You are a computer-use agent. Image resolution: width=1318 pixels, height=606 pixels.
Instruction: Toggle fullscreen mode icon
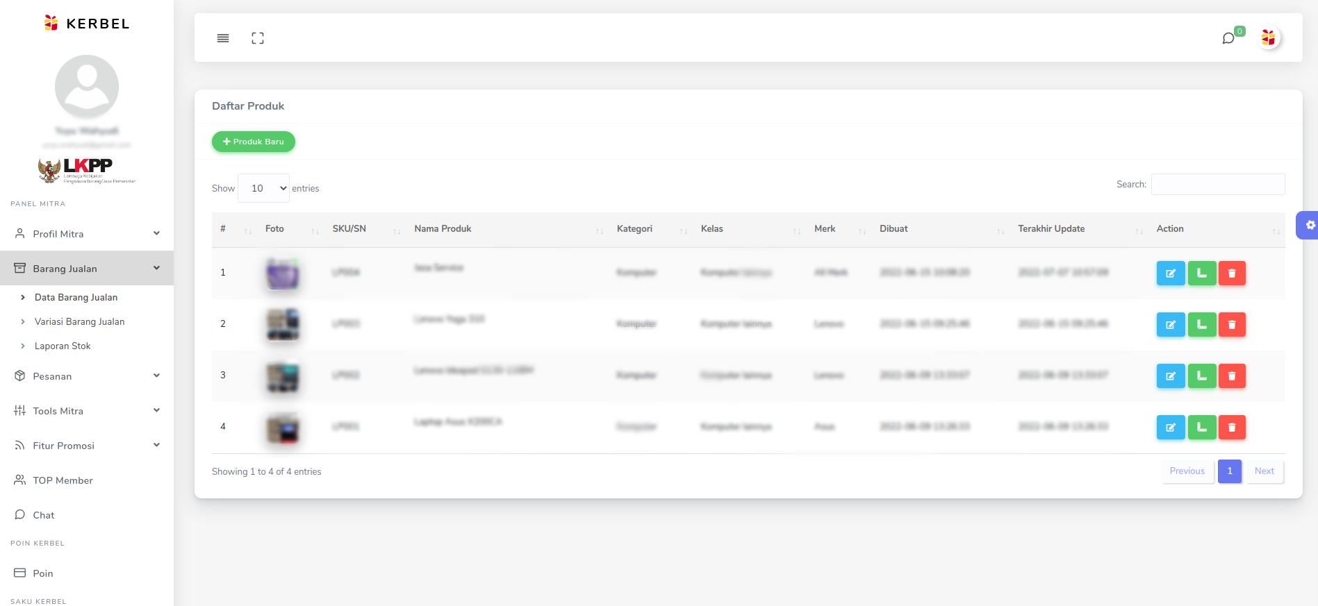coord(258,38)
